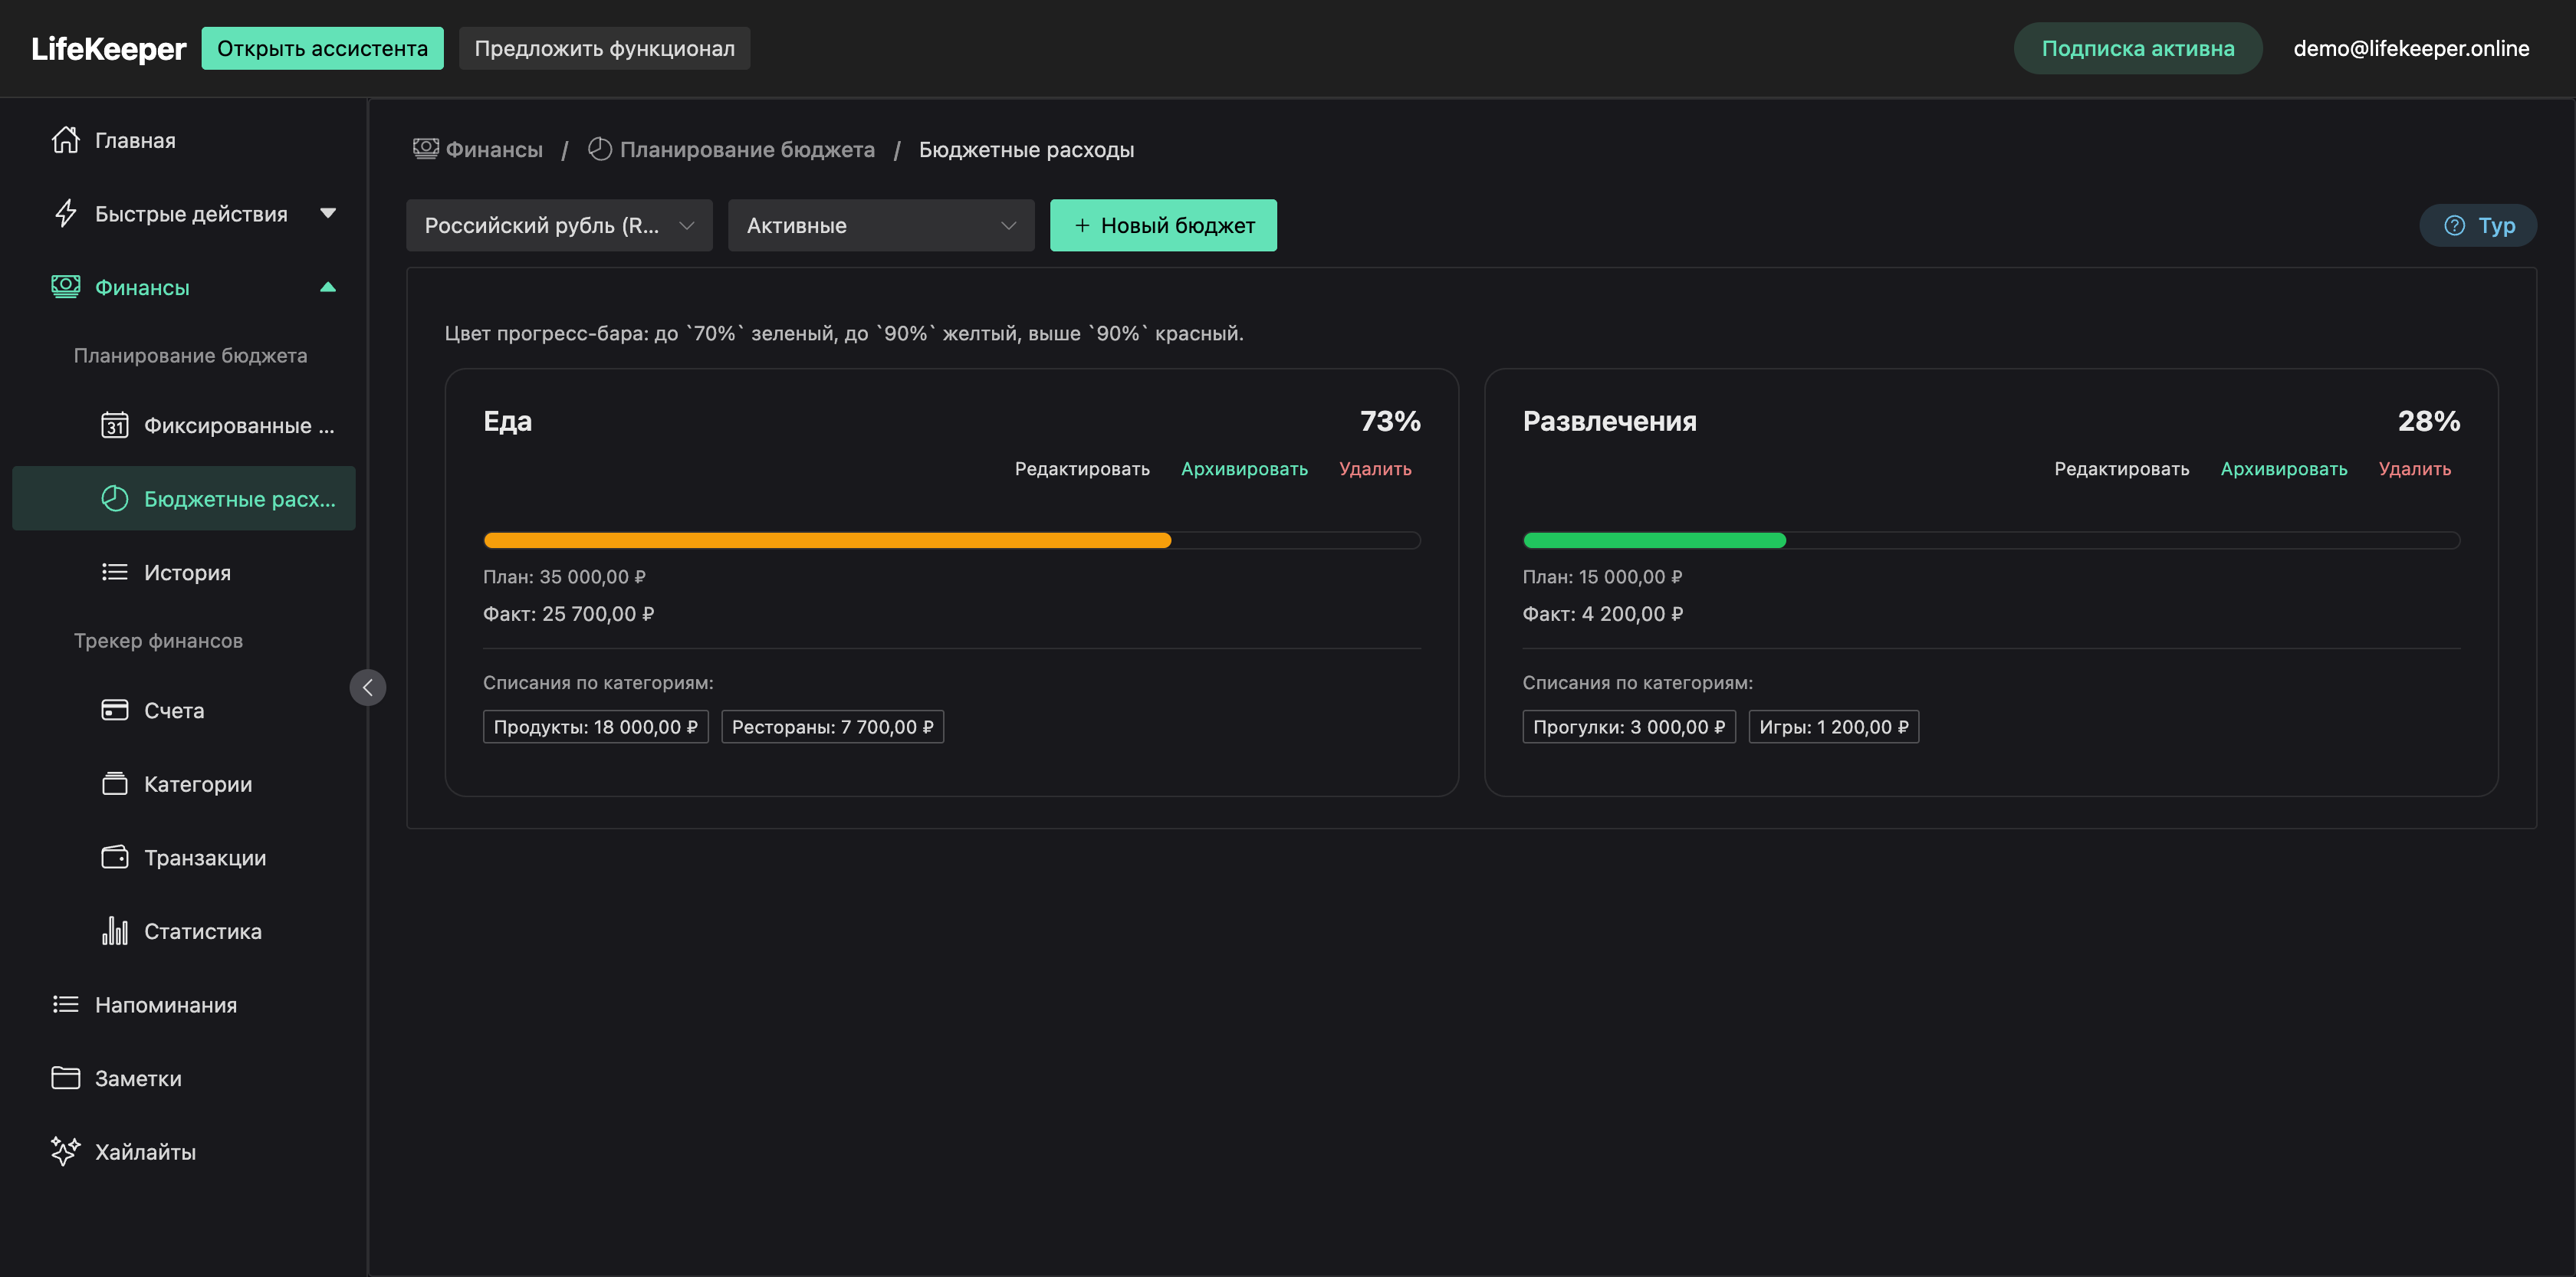Click Архивировать on the Еда budget

(1243, 469)
